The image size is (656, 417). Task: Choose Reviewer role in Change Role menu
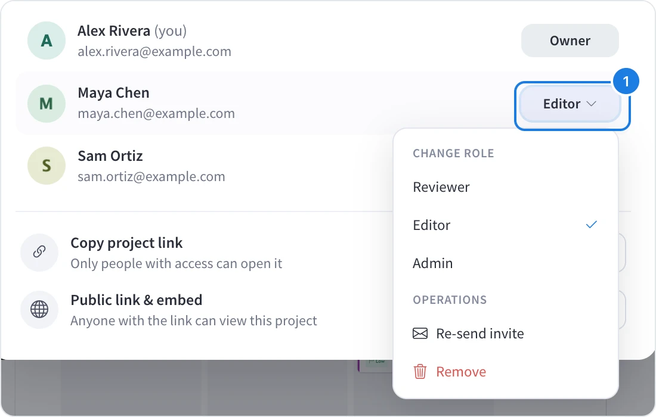[505, 187]
